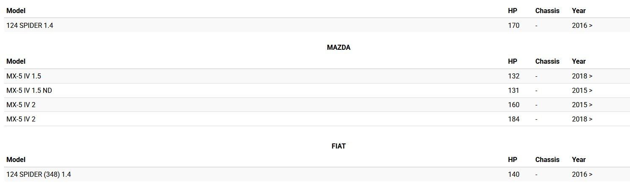Click the 184 HP value cell
The height and width of the screenshot is (189, 630).
click(514, 119)
